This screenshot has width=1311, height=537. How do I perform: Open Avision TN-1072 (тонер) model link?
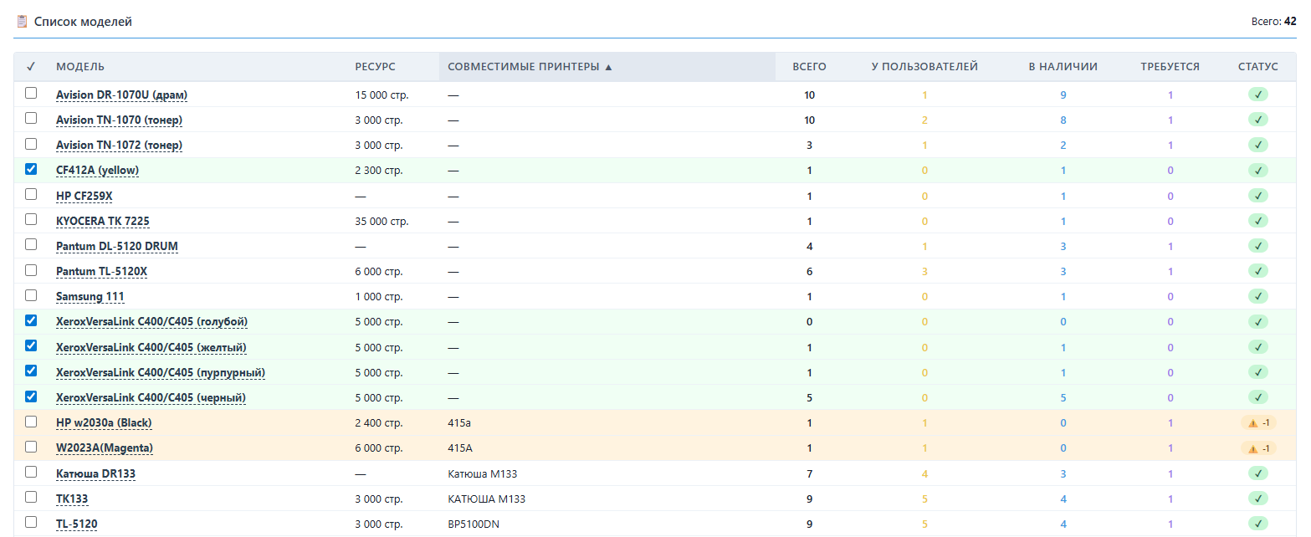point(119,146)
